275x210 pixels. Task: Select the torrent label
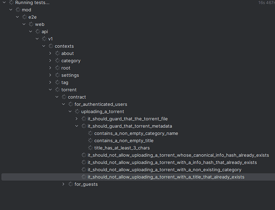point(69,90)
